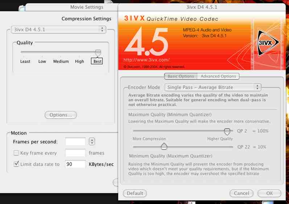
Task: Click the Options... button in Movie Settings
Action: click(x=61, y=115)
